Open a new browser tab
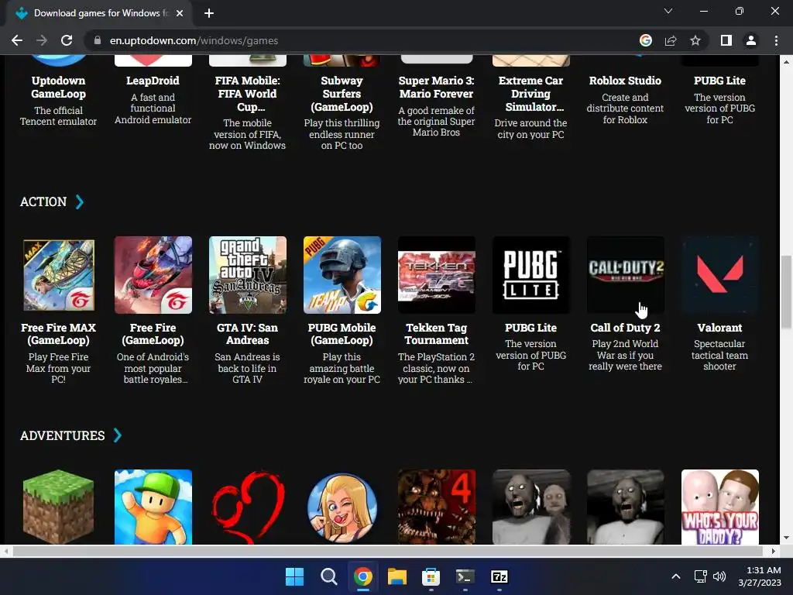This screenshot has height=595, width=793. [209, 13]
